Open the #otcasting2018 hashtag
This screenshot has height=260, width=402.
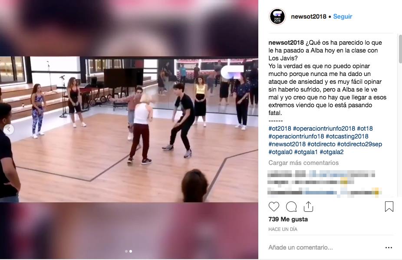tap(347, 136)
